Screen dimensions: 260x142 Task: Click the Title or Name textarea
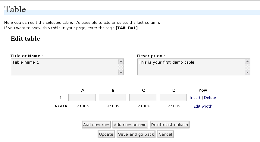tap(64, 67)
